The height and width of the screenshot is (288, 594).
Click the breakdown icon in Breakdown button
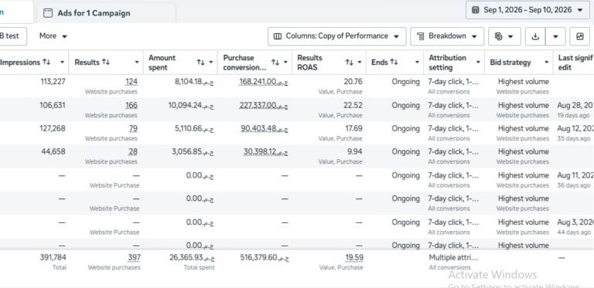(421, 36)
